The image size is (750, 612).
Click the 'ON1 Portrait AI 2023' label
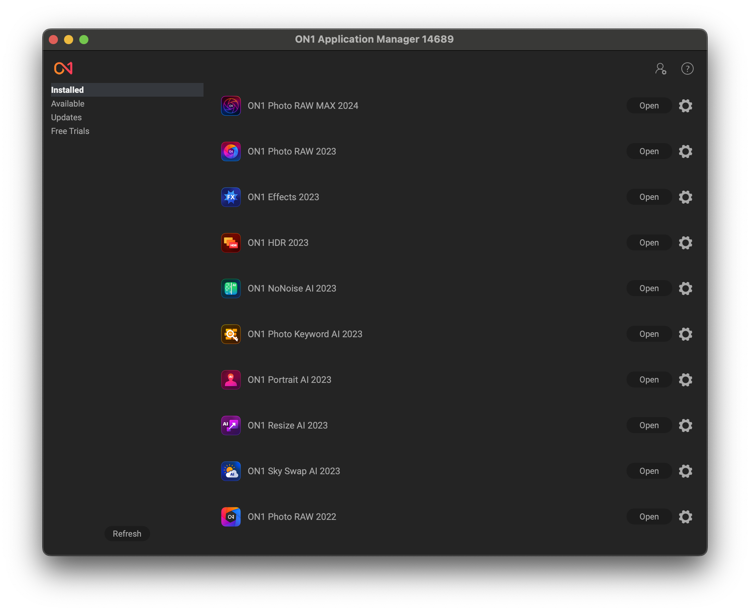pyautogui.click(x=290, y=380)
